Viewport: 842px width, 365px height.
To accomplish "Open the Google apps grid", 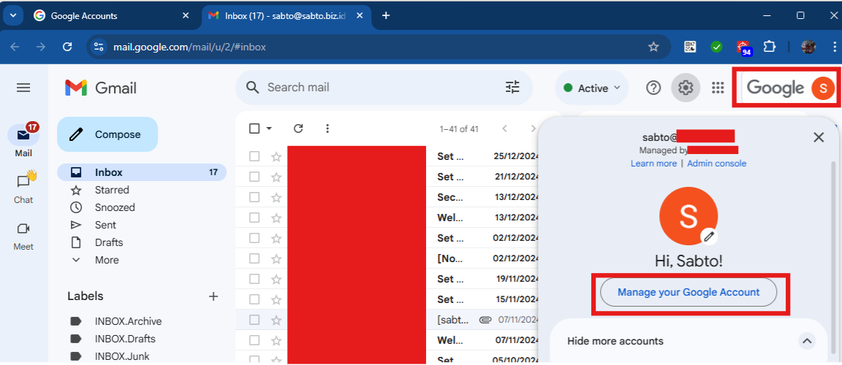I will pos(718,88).
